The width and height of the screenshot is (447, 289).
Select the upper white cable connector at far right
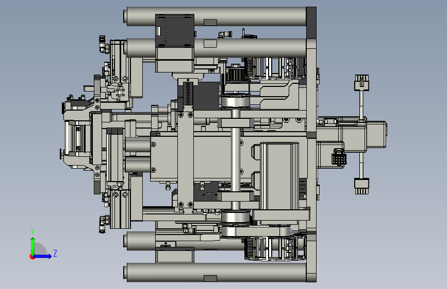(x=362, y=82)
